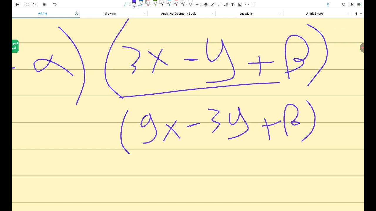Image resolution: width=376 pixels, height=211 pixels.
Task: Search within the notebook
Action: pyautogui.click(x=344, y=4)
